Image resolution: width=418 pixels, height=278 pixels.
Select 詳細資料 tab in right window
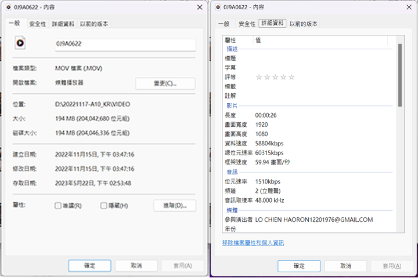click(272, 23)
